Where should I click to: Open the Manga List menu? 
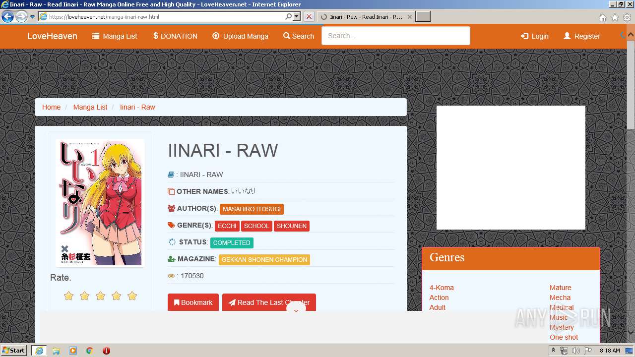115,36
